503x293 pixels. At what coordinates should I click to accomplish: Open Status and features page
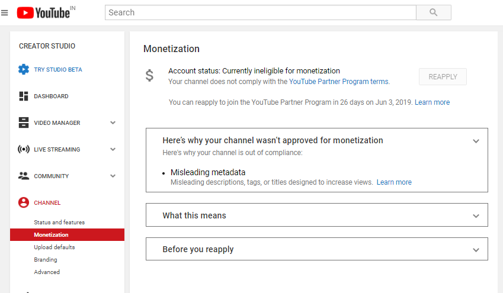point(59,222)
